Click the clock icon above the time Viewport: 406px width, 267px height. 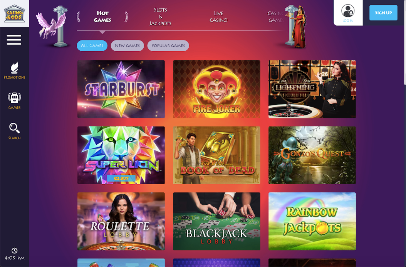(15, 250)
